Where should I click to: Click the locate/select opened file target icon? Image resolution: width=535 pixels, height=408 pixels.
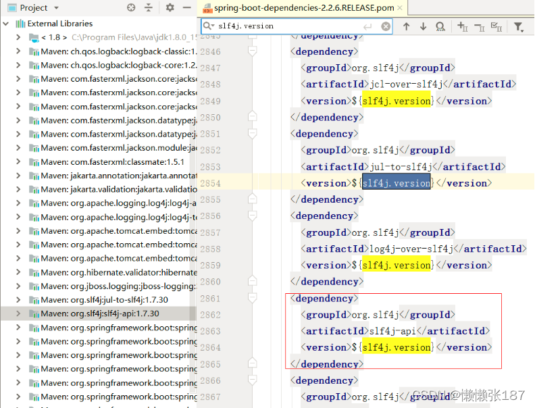(x=131, y=7)
